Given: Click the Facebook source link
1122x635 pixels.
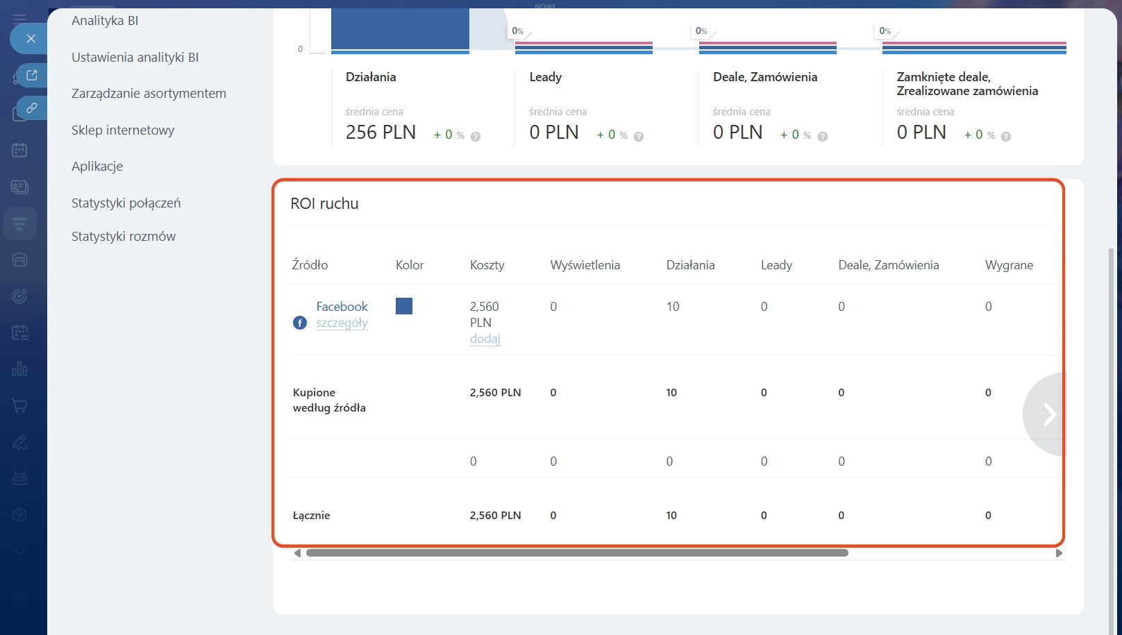Looking at the screenshot, I should 342,307.
